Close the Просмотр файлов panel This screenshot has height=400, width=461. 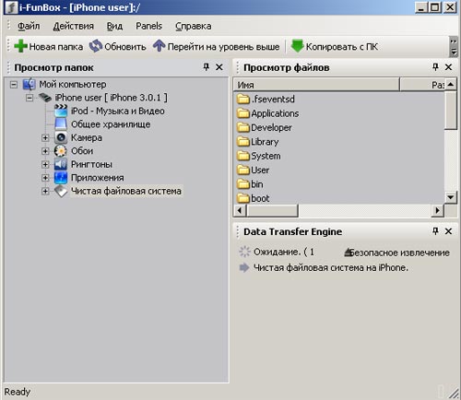pos(448,66)
